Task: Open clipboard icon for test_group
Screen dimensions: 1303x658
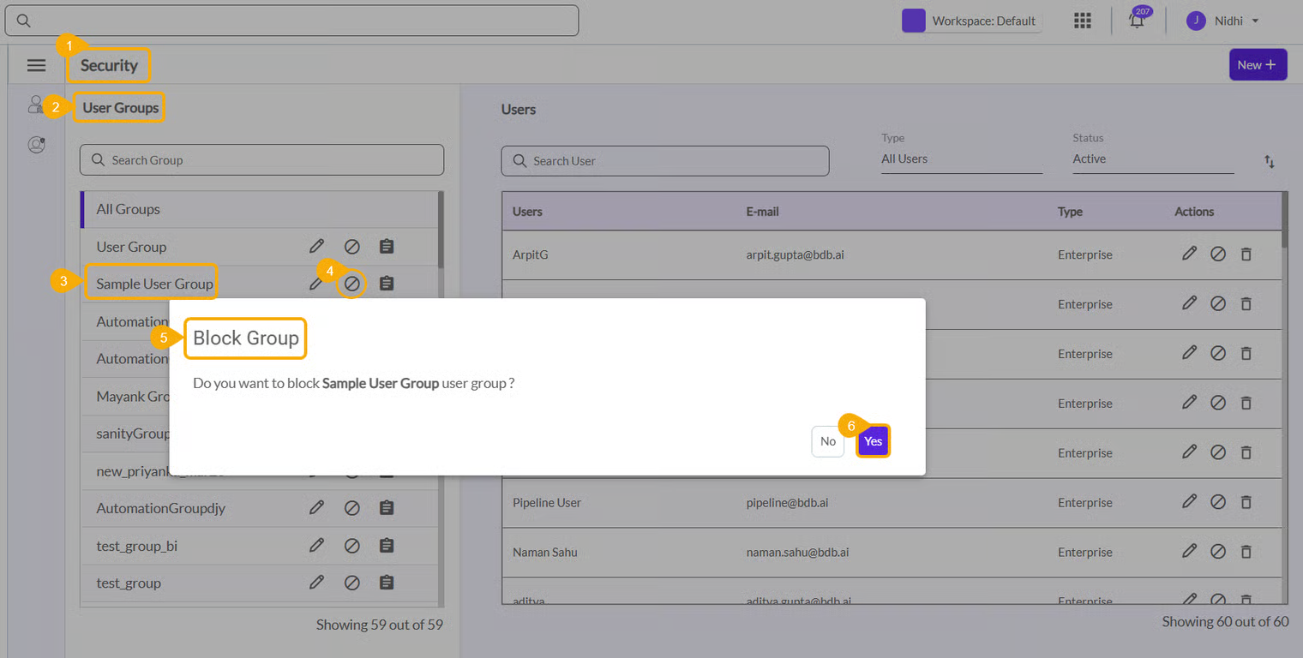Action: (x=387, y=583)
